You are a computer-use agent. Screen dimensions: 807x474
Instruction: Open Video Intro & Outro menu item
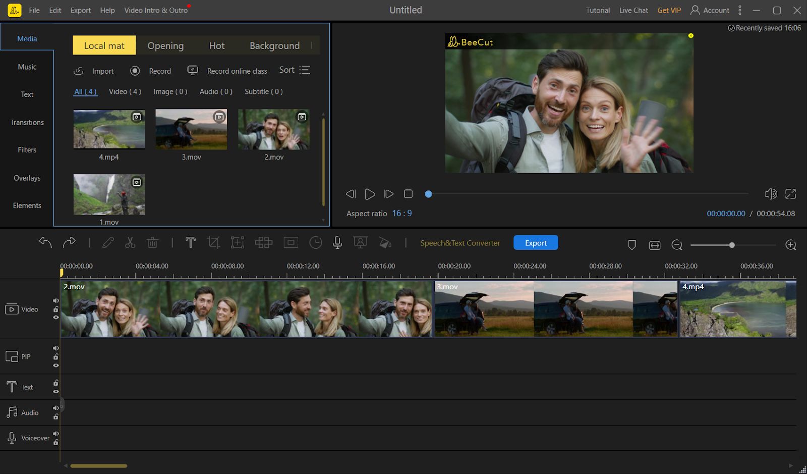click(156, 10)
